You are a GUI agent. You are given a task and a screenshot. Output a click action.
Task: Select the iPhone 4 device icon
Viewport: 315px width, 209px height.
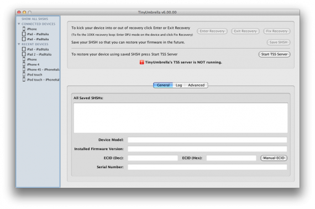click(x=24, y=65)
